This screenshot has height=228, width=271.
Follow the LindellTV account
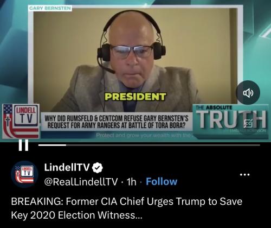[x=162, y=181]
